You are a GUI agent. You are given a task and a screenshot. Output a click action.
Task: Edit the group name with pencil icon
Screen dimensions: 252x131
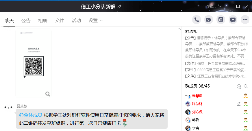[120, 7]
